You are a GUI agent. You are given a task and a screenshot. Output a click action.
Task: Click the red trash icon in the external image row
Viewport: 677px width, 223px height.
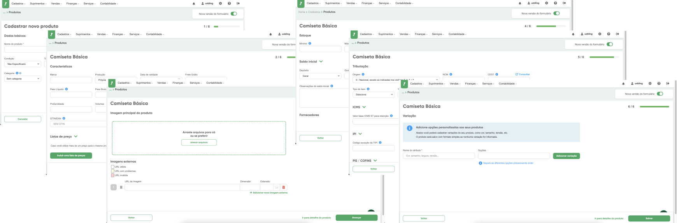[x=283, y=187]
